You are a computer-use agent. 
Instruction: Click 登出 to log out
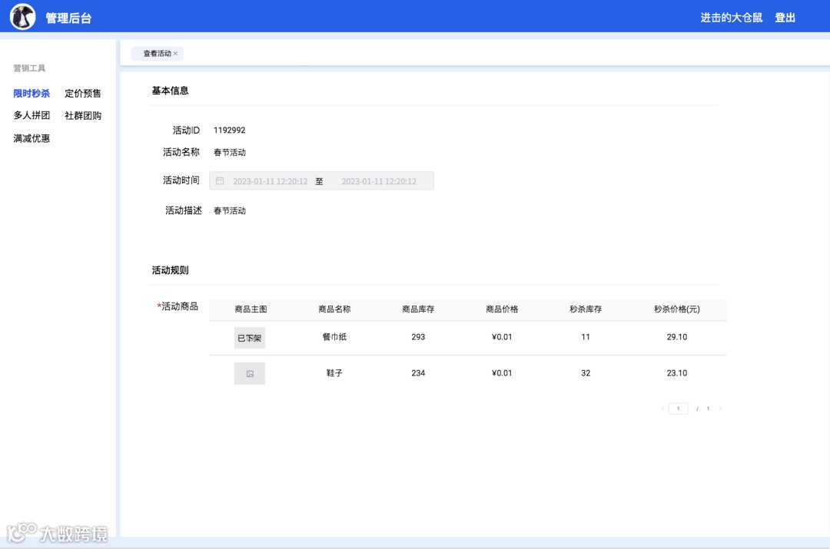[785, 18]
